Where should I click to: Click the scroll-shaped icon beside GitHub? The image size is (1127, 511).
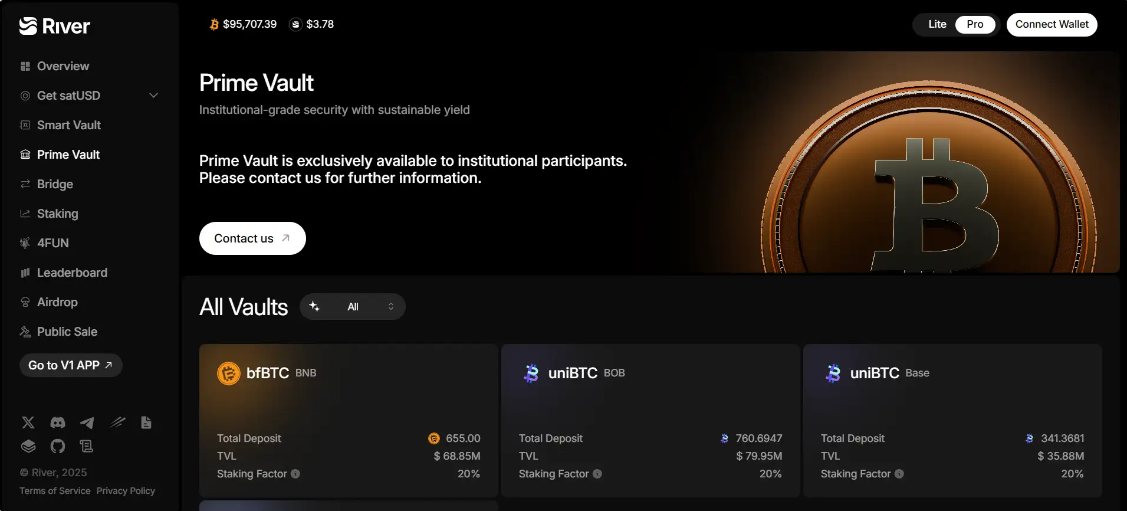87,446
